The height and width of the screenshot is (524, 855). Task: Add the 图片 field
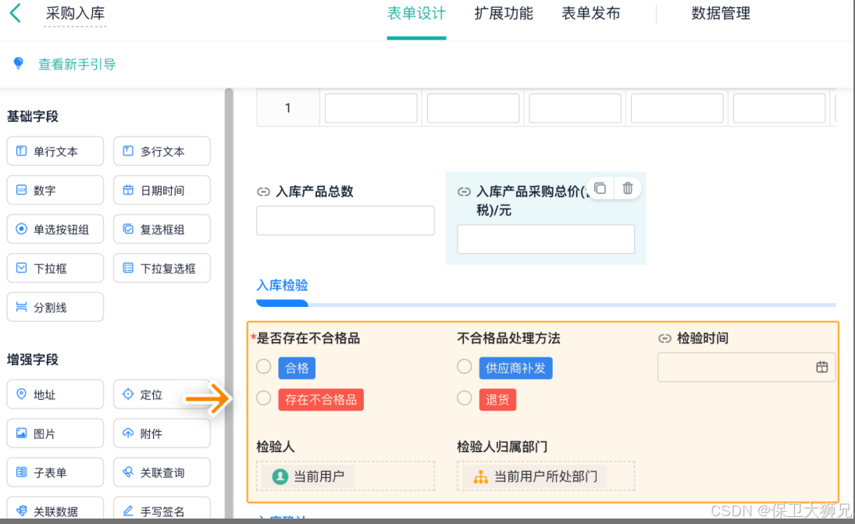tap(55, 433)
